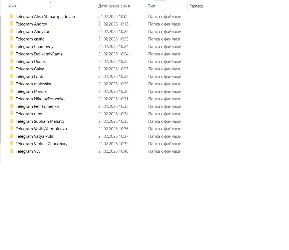
Task: Select the folder icon of Telegram Vvv
Action: 11,151
